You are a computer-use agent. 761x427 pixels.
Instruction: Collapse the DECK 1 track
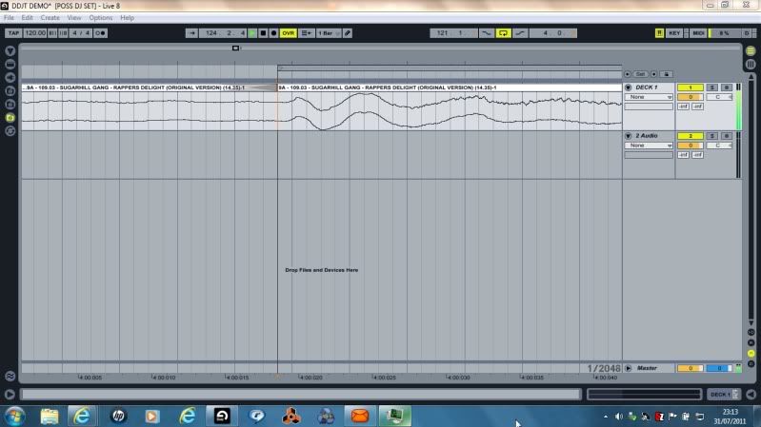point(628,87)
